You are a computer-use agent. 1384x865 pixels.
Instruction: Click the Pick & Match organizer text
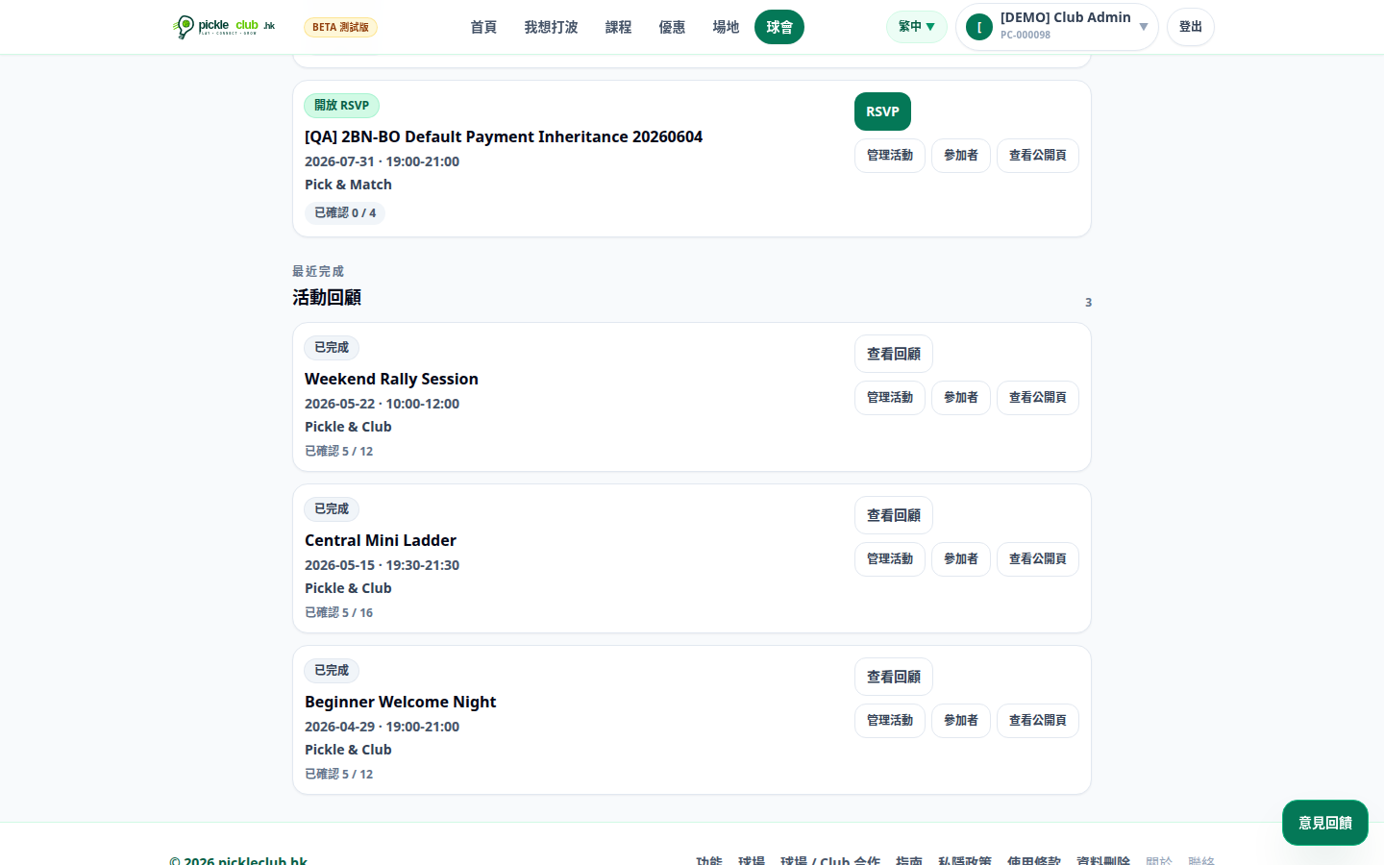coord(348,185)
